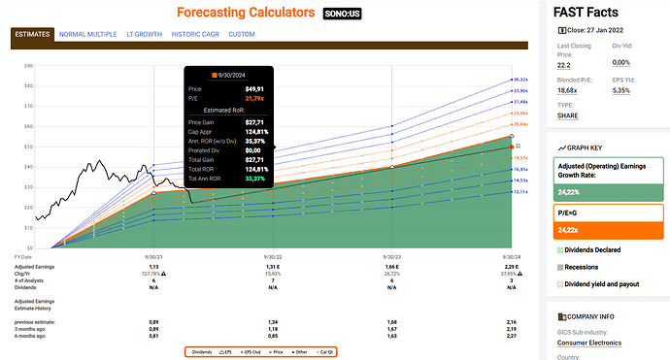The width and height of the screenshot is (670, 360).
Task: Click the 19,37x multiple line label
Action: point(520,158)
